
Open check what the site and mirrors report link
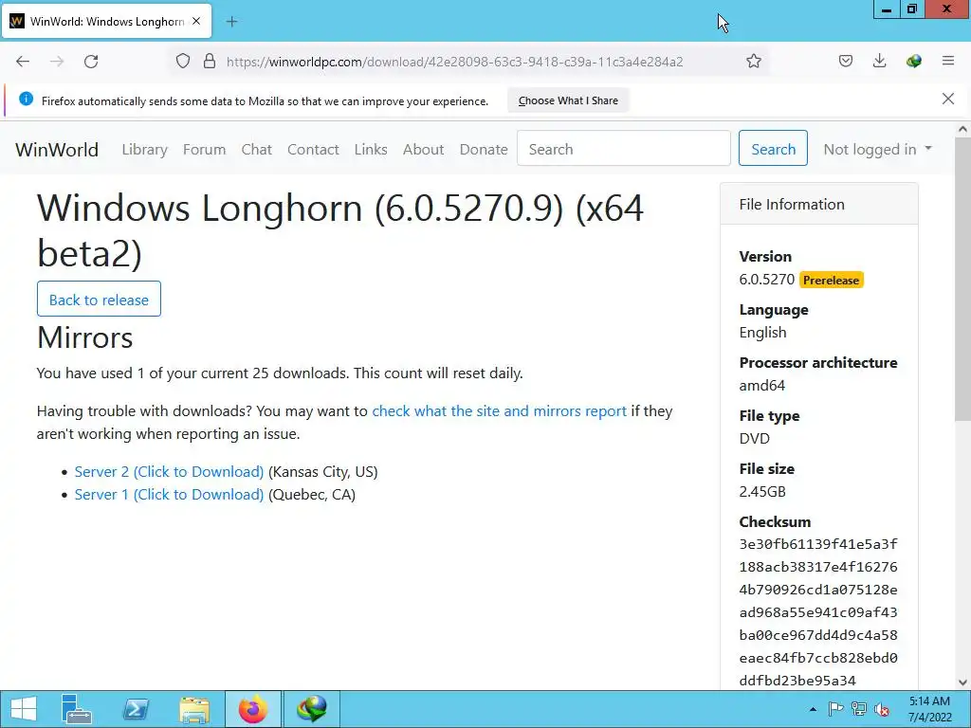point(499,411)
